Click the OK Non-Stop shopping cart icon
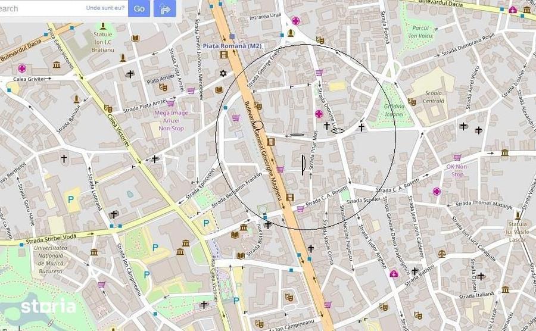The height and width of the screenshot is (331, 536). coord(457,158)
